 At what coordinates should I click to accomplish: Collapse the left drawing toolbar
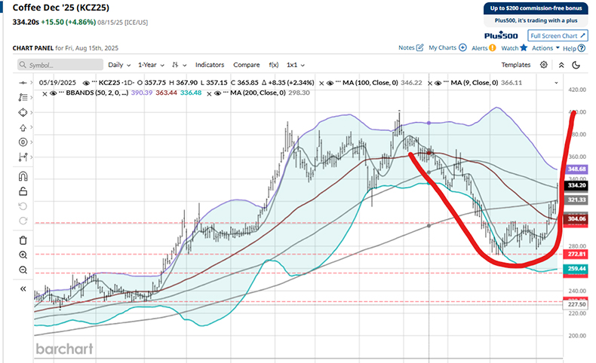pos(23,288)
